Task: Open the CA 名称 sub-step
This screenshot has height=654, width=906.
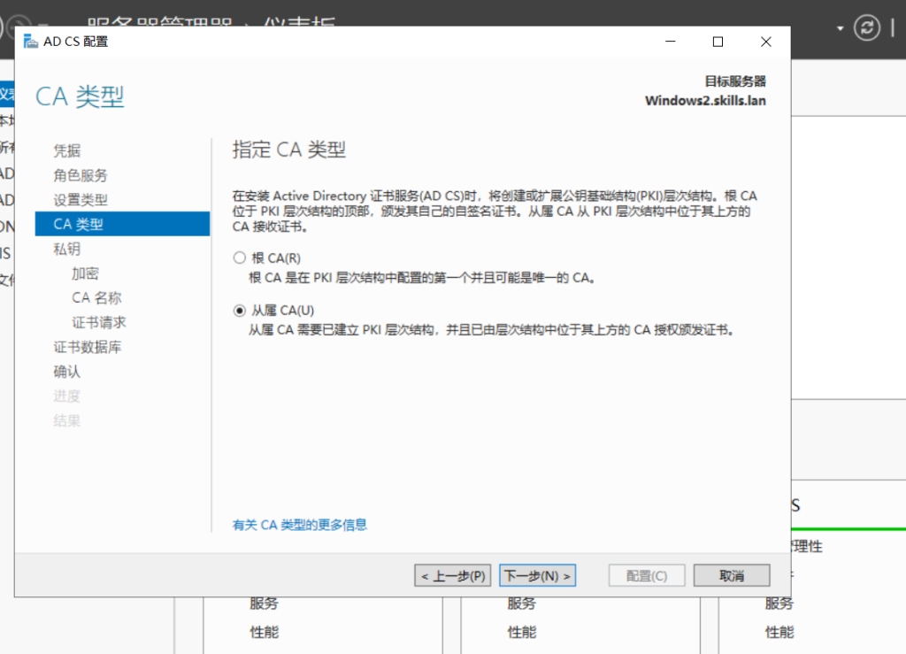Action: 96,298
